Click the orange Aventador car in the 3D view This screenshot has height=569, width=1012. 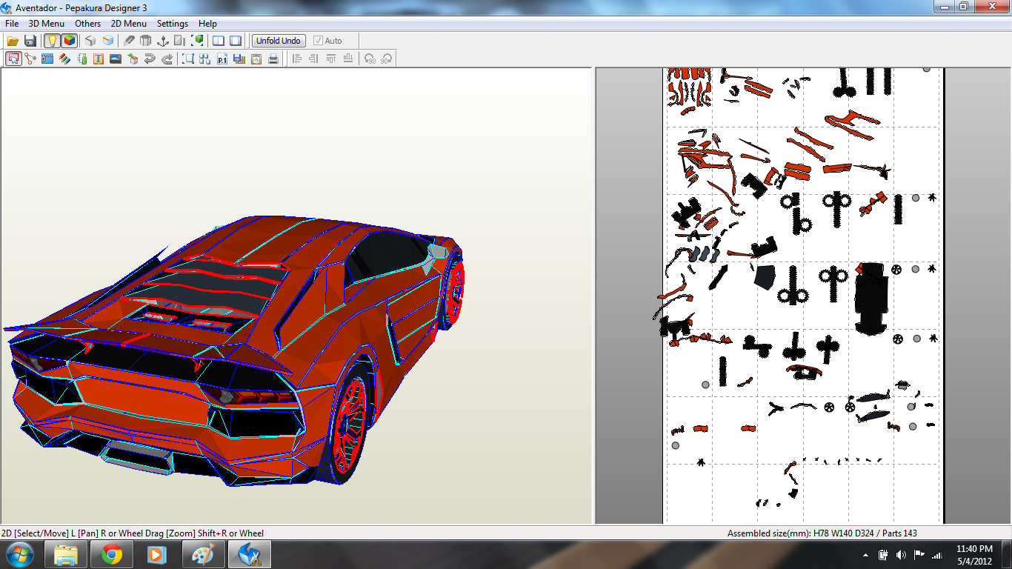click(236, 350)
